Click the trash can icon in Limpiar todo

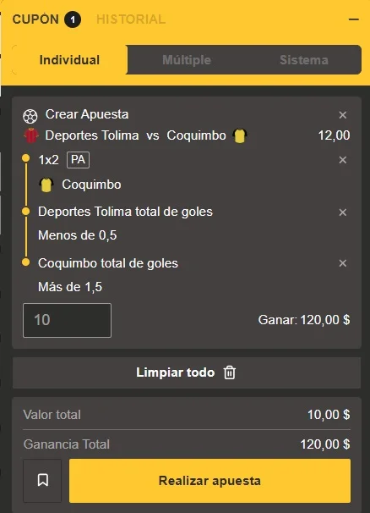click(230, 372)
